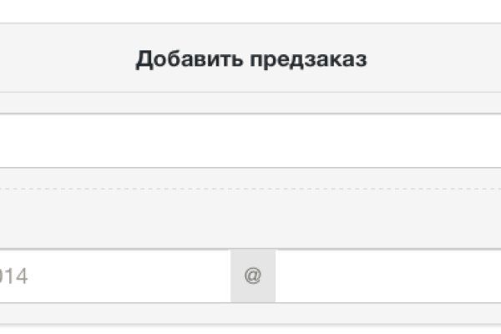Click the @ symbol addon box
The image size is (501, 334).
[x=253, y=276]
